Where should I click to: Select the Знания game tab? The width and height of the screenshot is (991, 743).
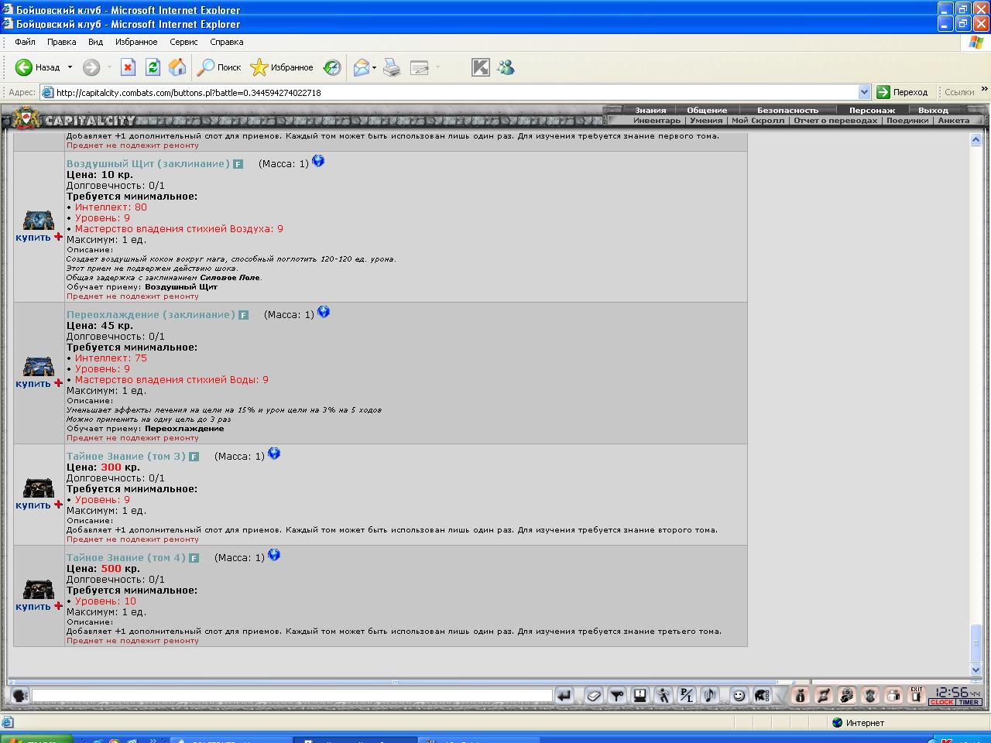[x=650, y=110]
